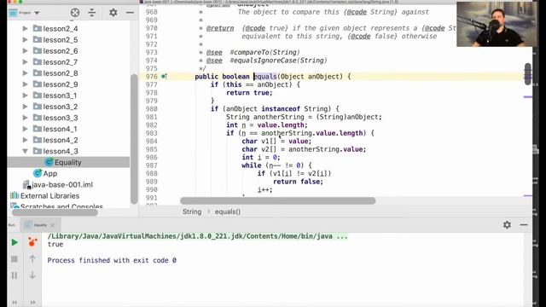Screen dimensions: 546x307
Task: Expand more run toolbar actions chevron
Action: pyautogui.click(x=15, y=302)
